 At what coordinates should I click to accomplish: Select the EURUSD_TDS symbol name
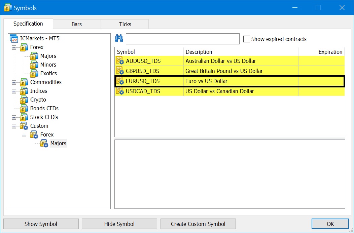coord(143,81)
